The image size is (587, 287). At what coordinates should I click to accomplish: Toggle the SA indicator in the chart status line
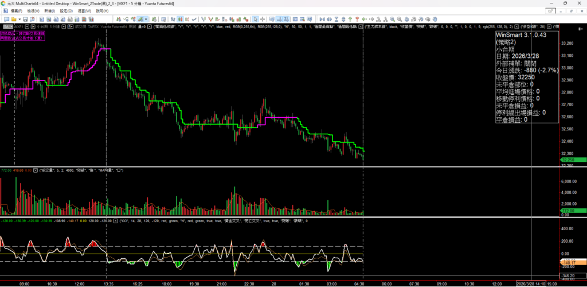point(8,26)
